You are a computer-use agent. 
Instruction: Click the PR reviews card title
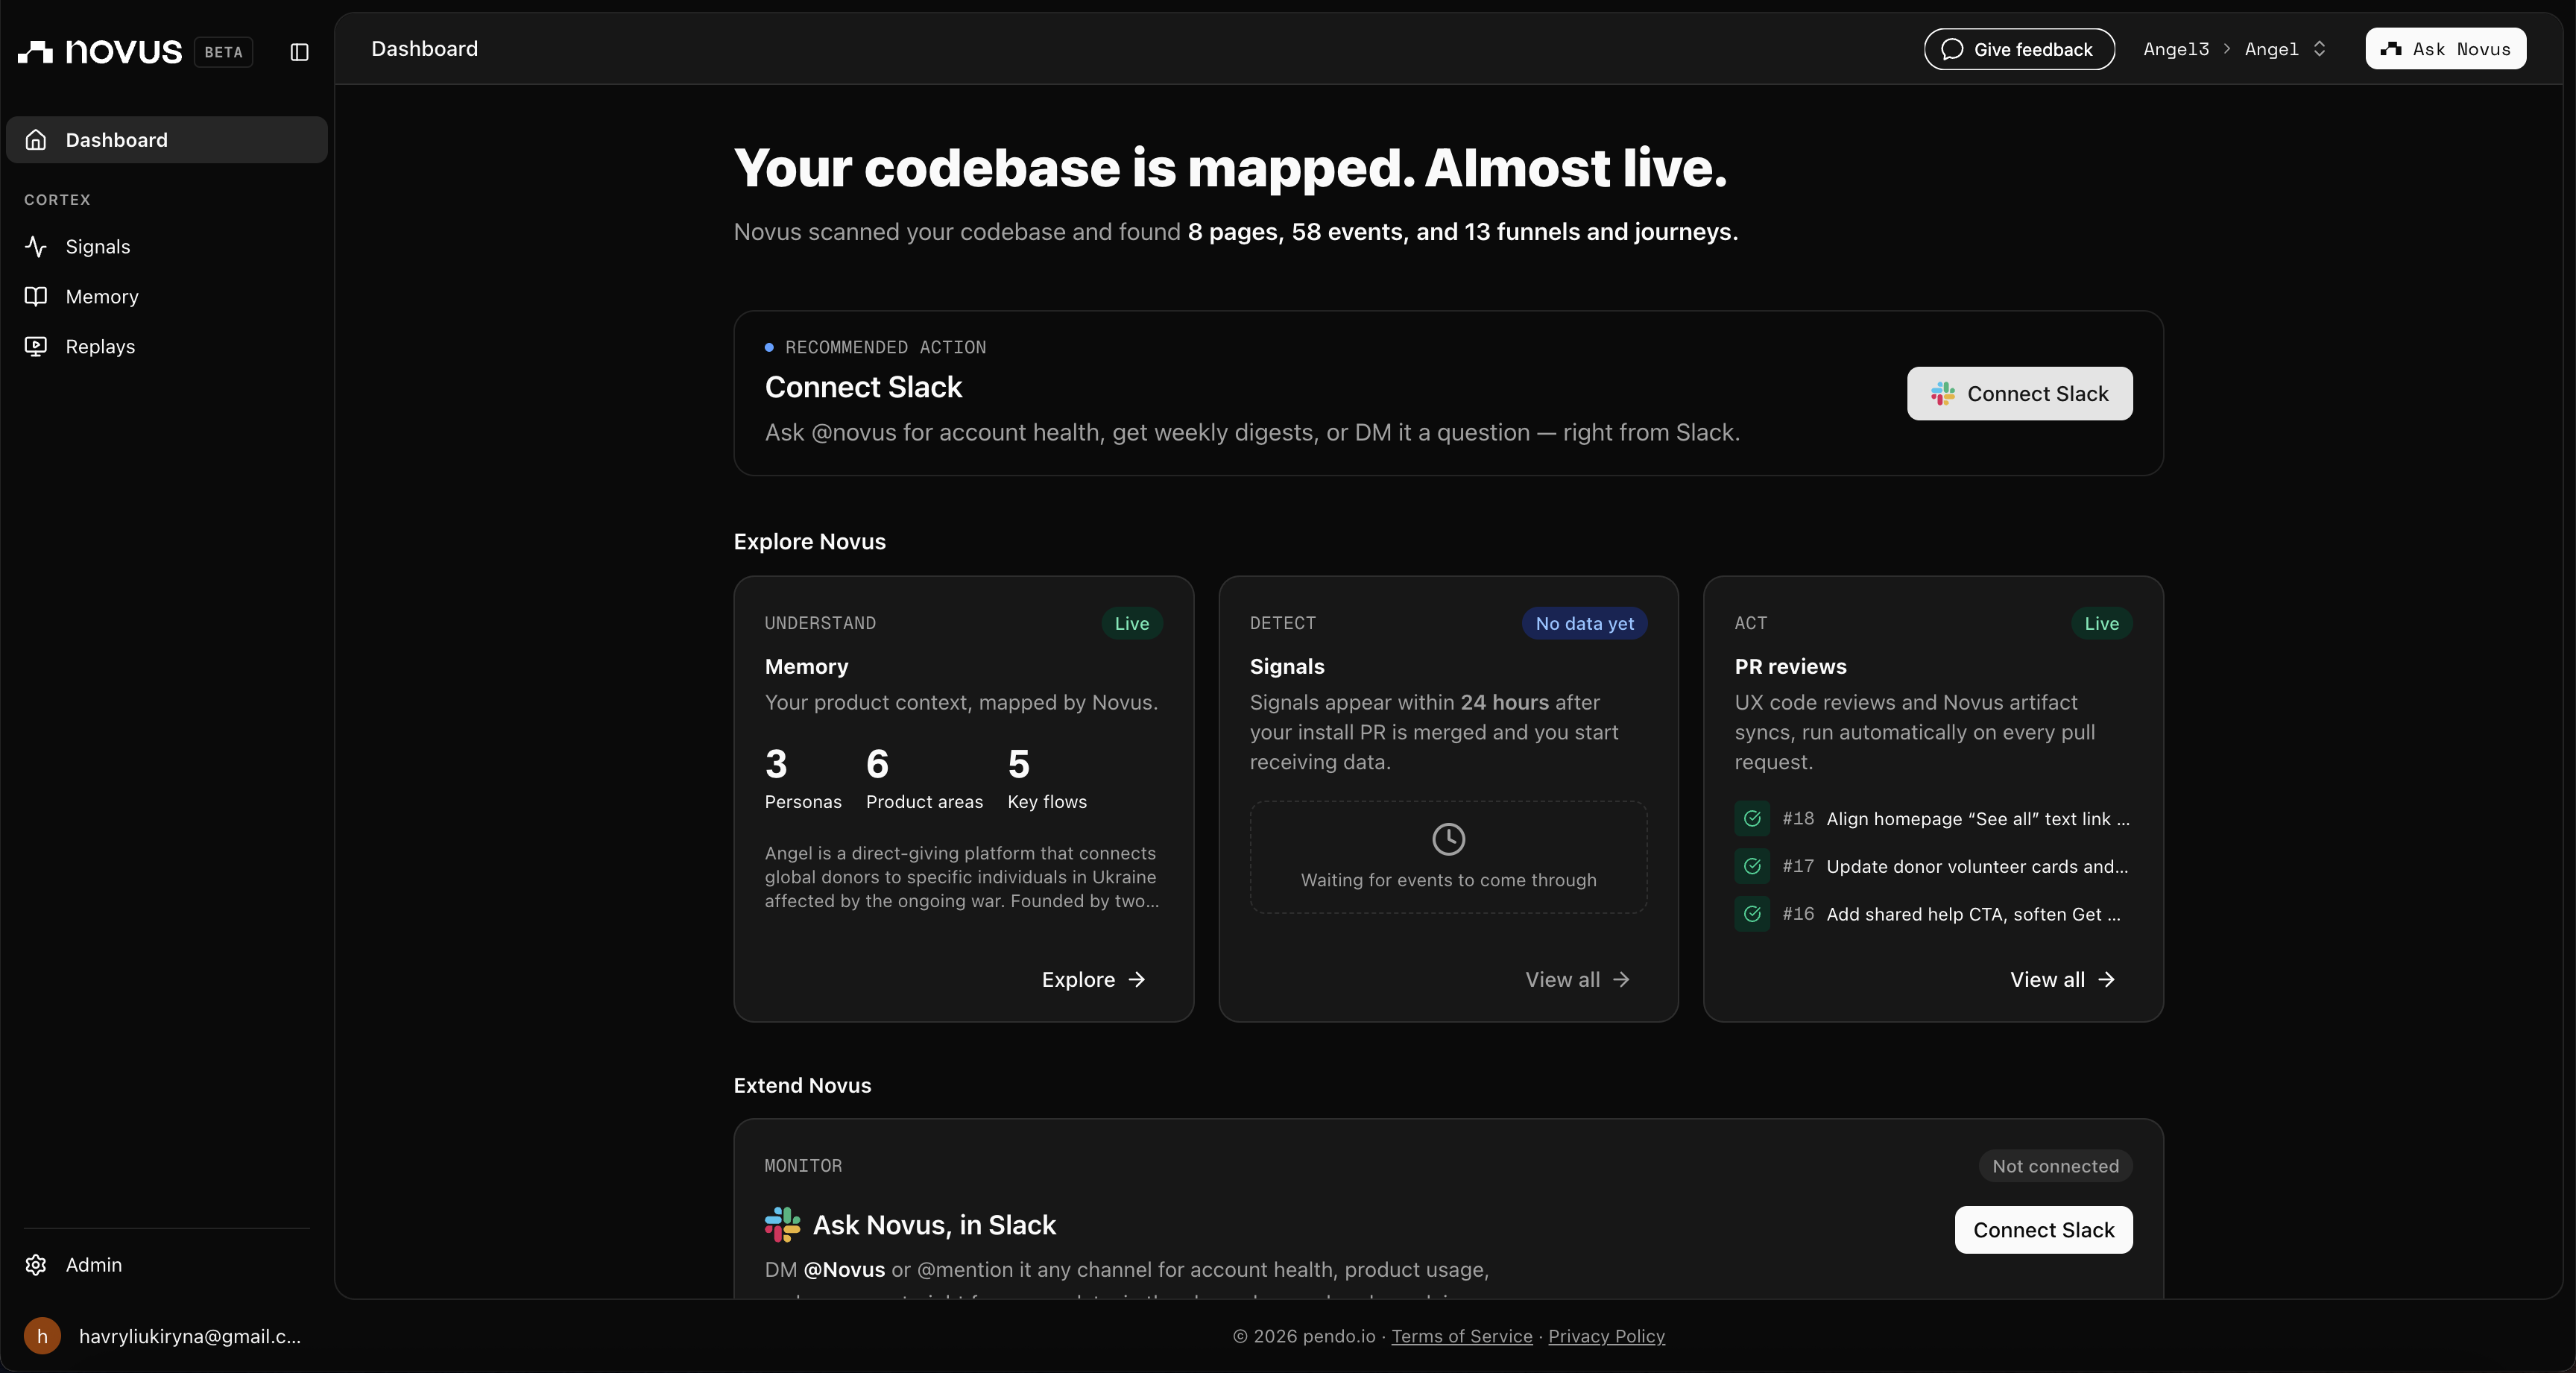[1790, 667]
